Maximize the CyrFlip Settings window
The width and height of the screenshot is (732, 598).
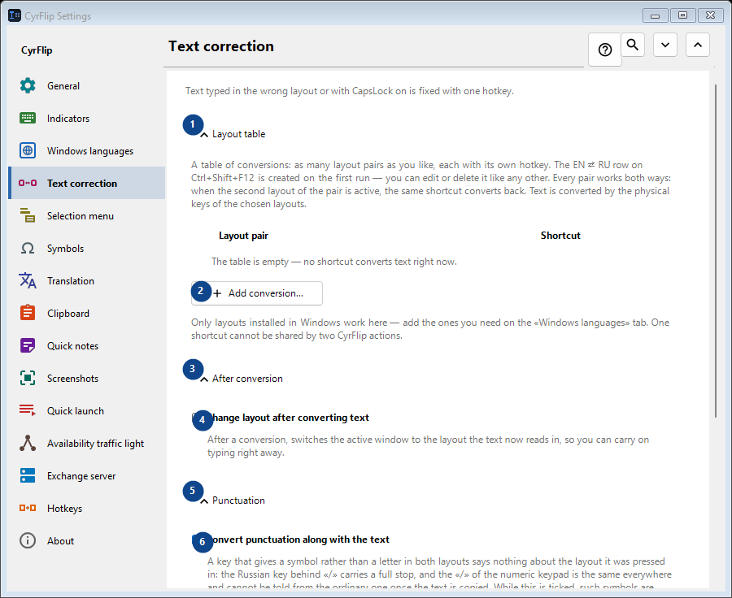pos(682,15)
